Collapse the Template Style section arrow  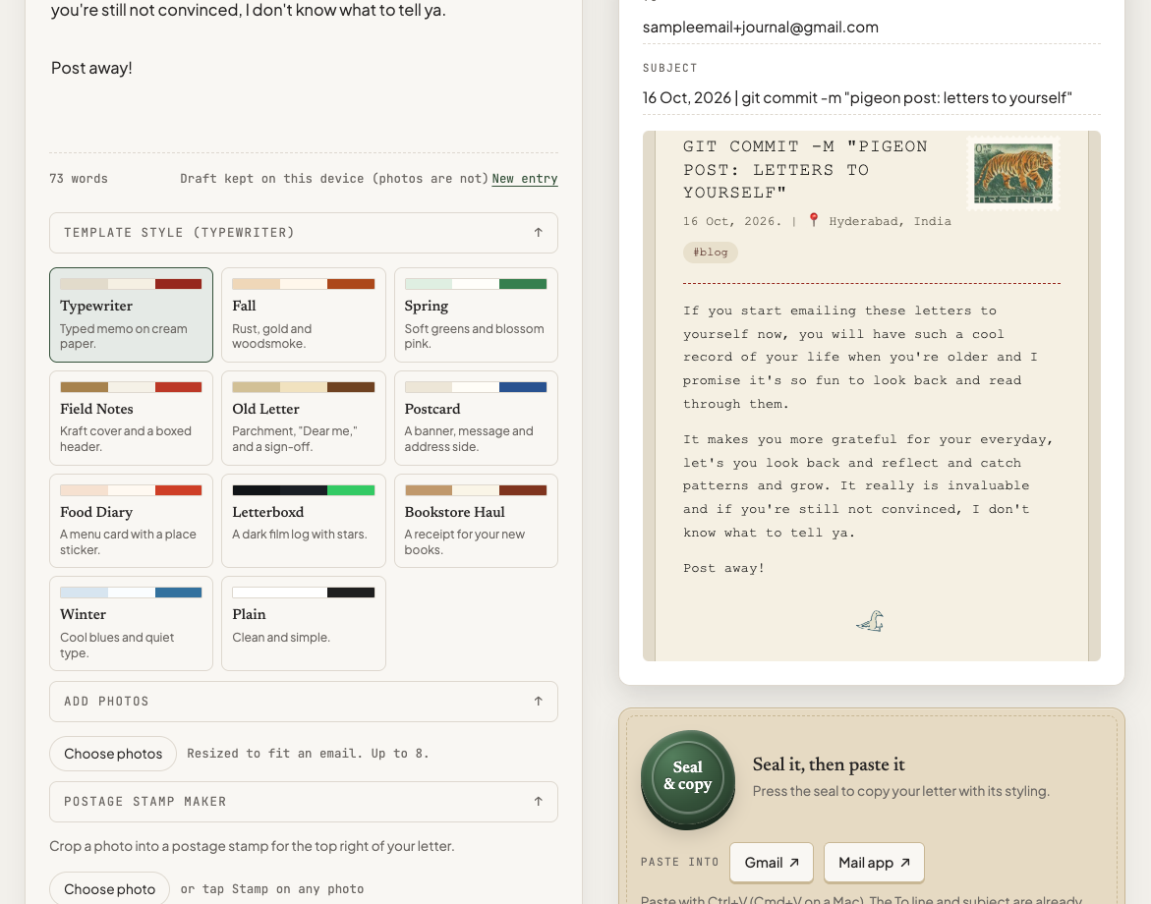tap(538, 233)
